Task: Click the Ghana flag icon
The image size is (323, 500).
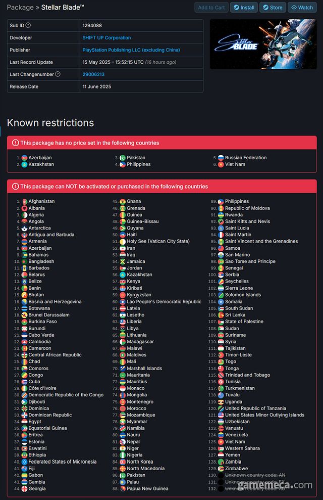Action: [x=123, y=201]
